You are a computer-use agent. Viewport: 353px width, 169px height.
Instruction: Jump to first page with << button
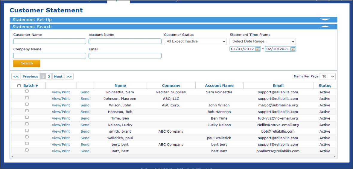[x=16, y=77]
